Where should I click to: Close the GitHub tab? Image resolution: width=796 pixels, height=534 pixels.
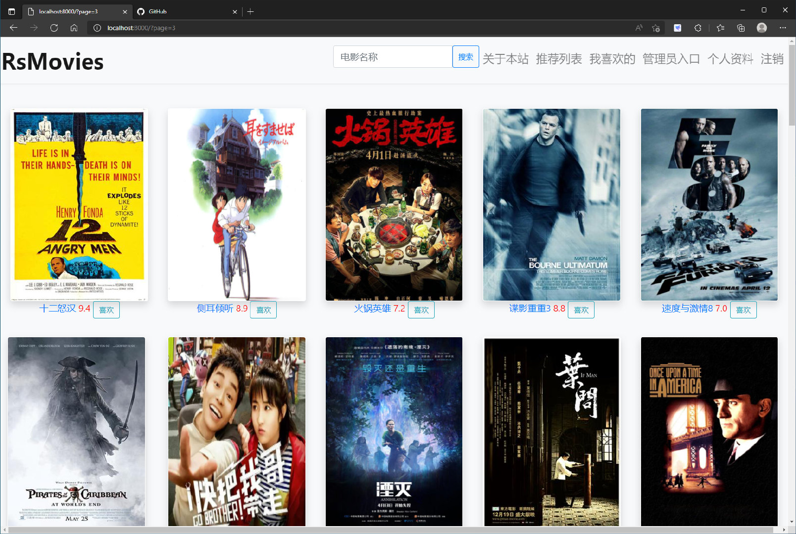pos(235,11)
